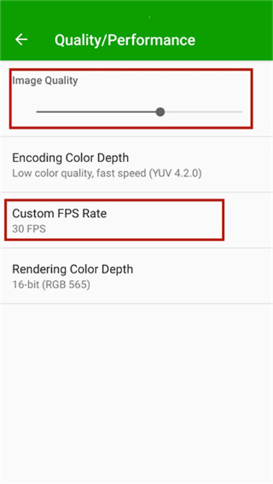Tap the YUV 4.2.0 description text
Viewport: 273px width, 484px height.
click(175, 173)
